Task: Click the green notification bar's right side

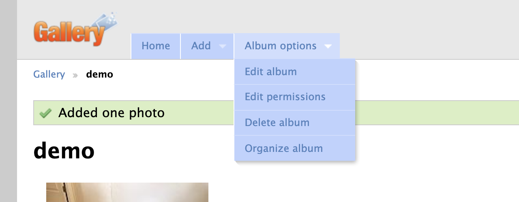Action: click(438, 113)
